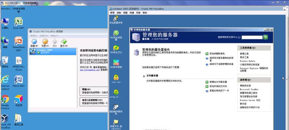Click the green 显示 (Show) arrow icon

(x=64, y=42)
